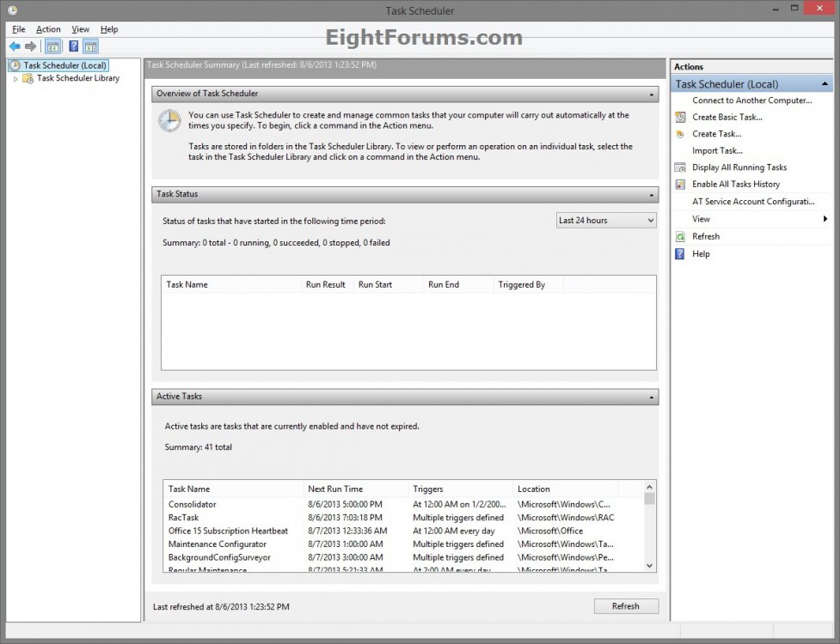Collapse the Active Tasks section
Screen dimensions: 840x644
pyautogui.click(x=653, y=397)
